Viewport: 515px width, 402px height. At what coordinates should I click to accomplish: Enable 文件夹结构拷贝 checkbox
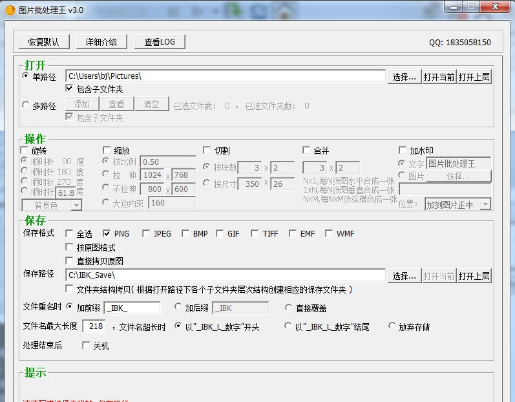point(69,289)
